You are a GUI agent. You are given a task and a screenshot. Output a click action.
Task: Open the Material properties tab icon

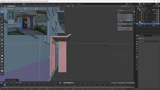click(137, 69)
